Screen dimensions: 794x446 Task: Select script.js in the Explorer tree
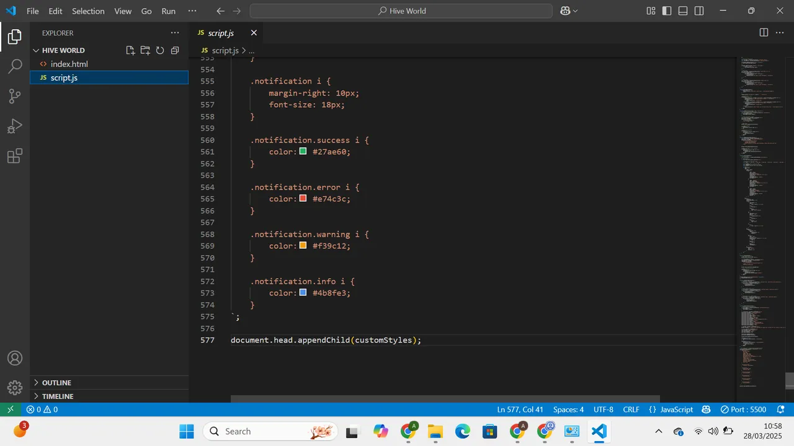click(109, 77)
